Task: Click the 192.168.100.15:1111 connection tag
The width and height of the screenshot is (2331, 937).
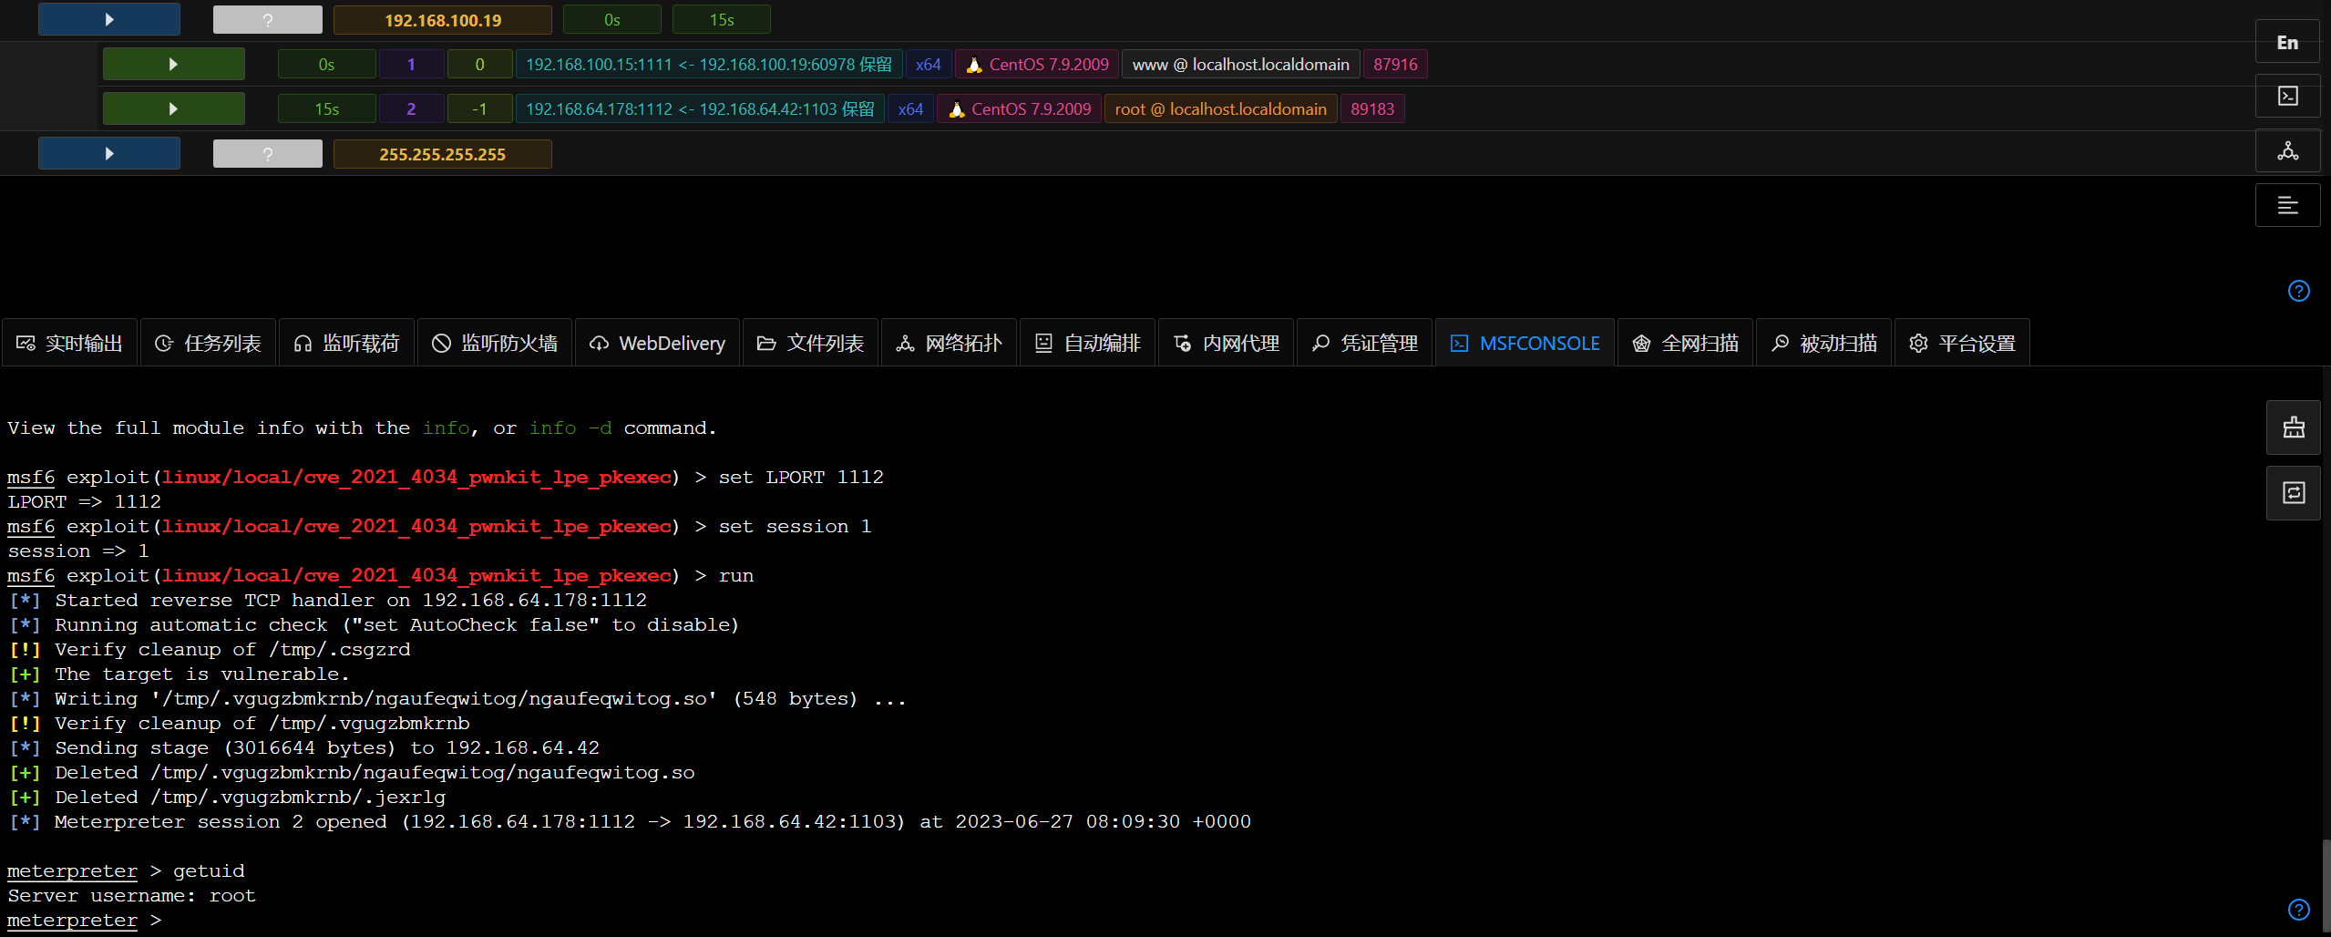Action: (709, 64)
